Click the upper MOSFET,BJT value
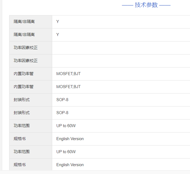The height and width of the screenshot is (174, 190). point(68,74)
